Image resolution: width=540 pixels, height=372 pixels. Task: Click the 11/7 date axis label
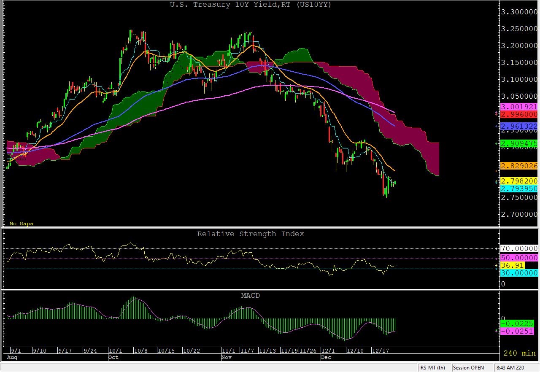247,351
